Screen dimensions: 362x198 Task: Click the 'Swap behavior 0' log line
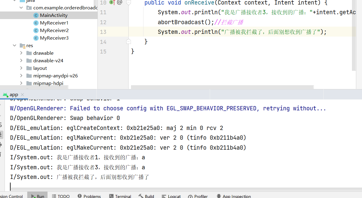65,118
